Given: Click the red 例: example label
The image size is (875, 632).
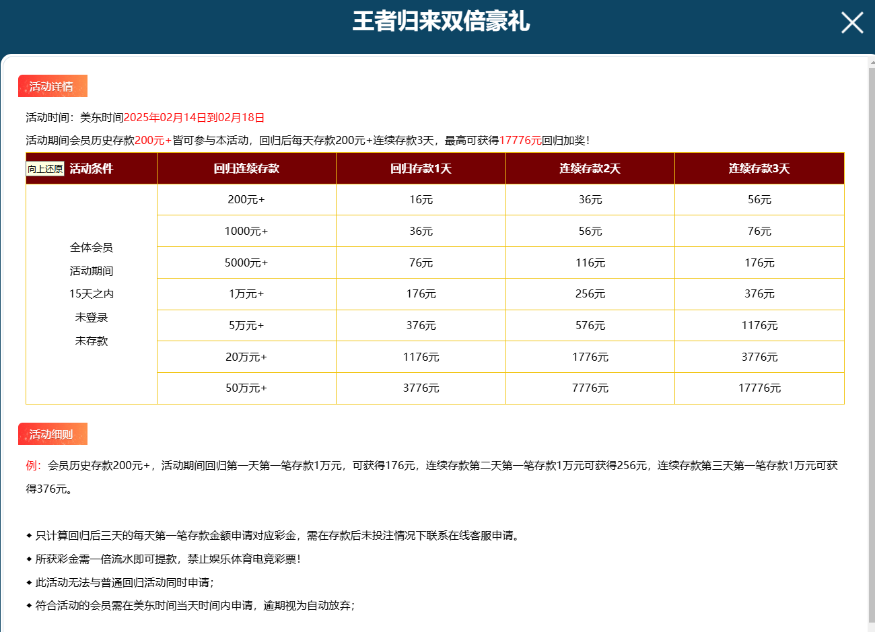Looking at the screenshot, I should point(34,466).
